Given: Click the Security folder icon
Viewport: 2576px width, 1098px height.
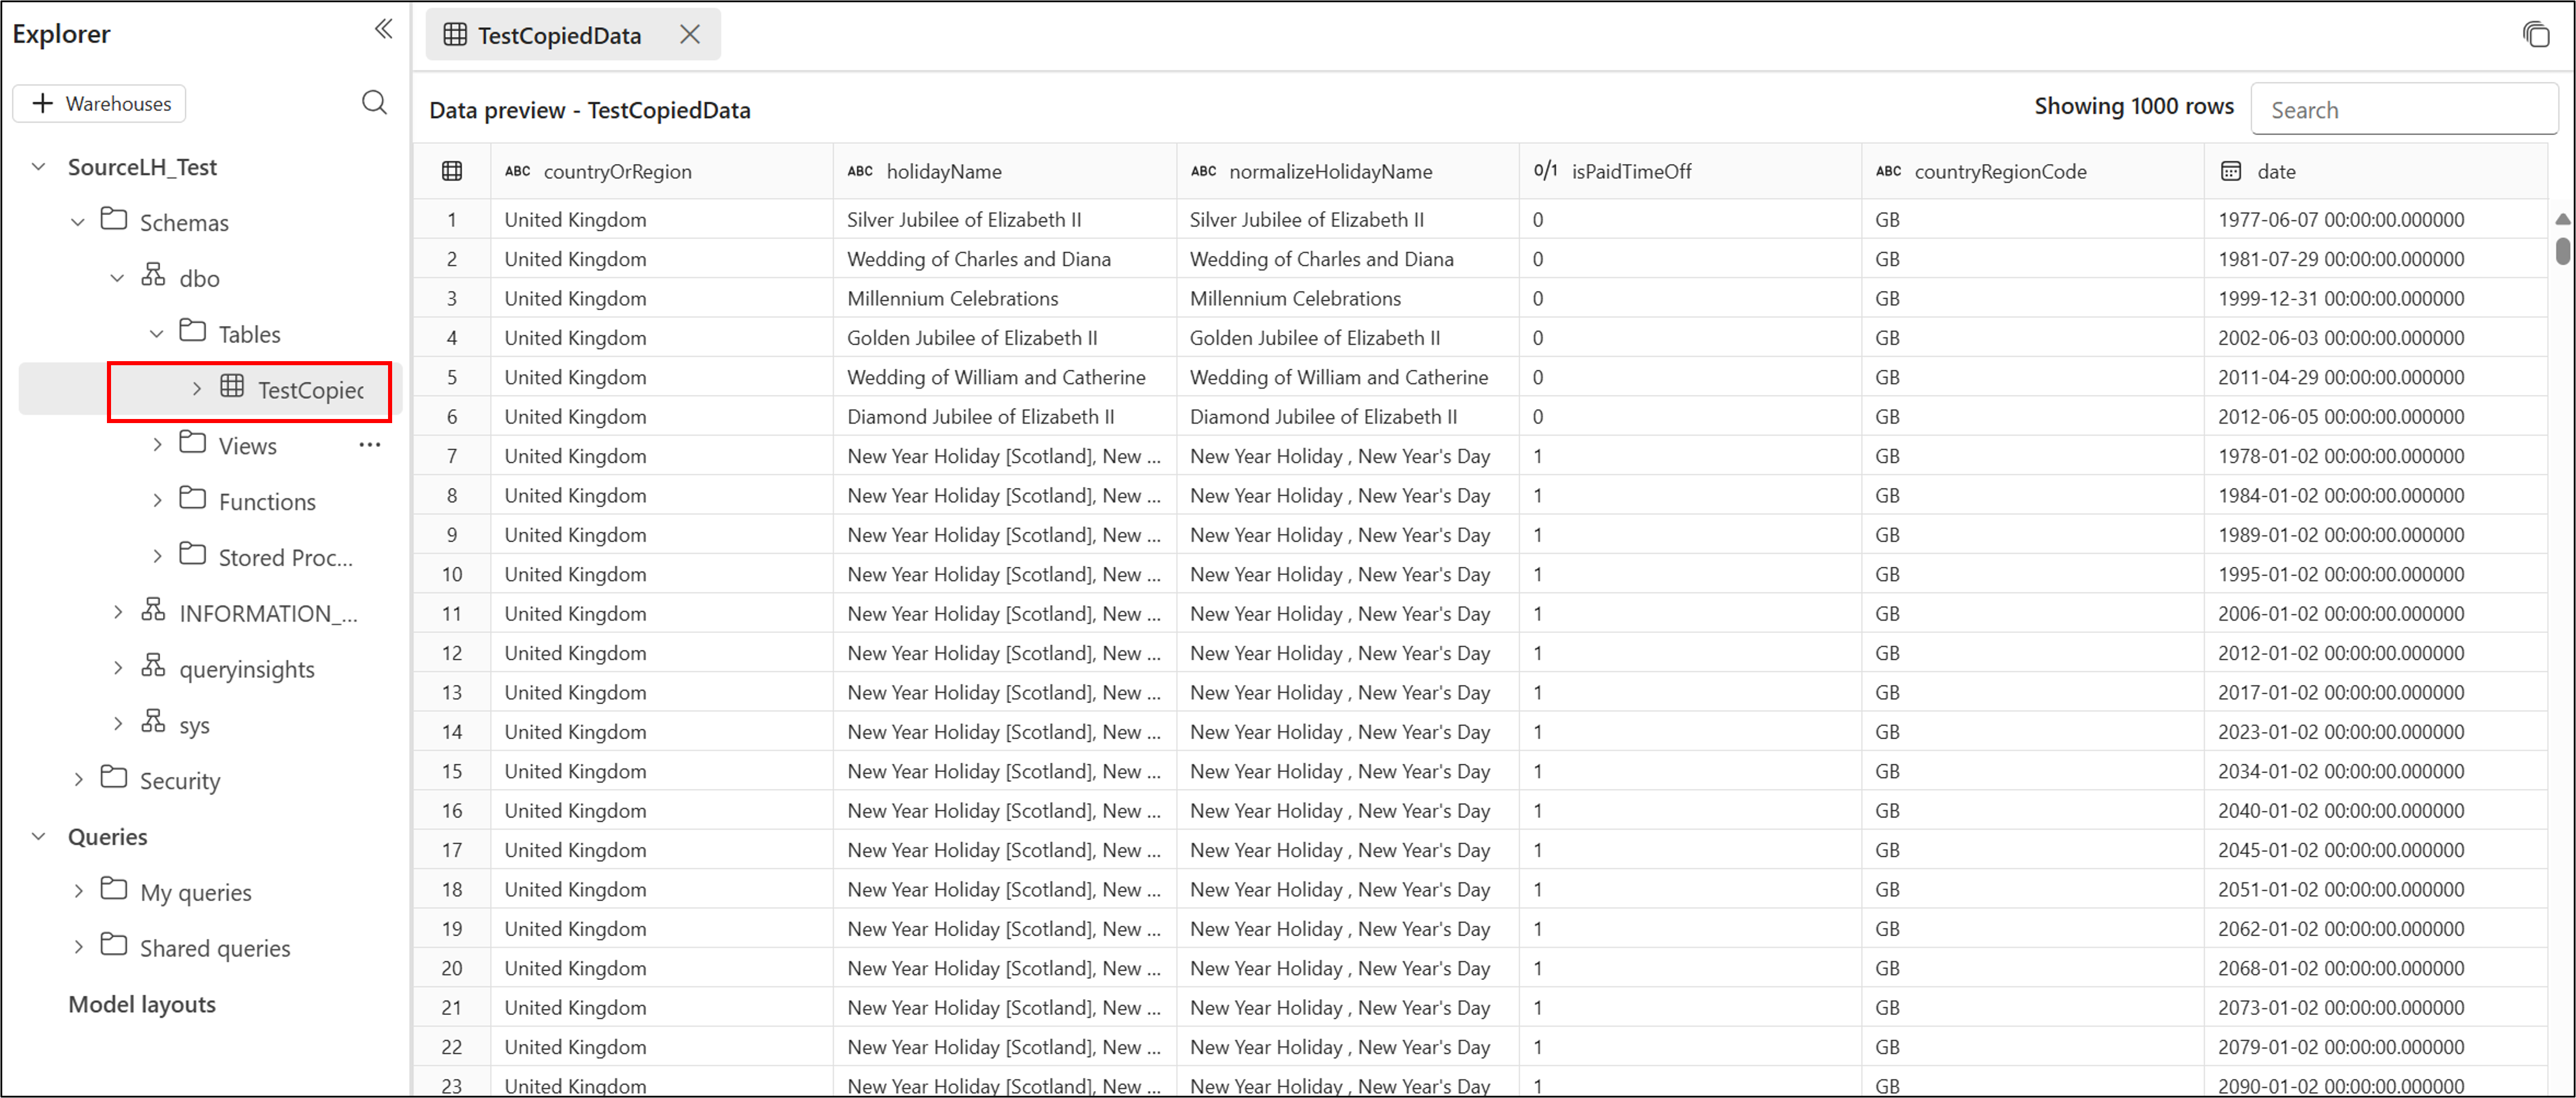Looking at the screenshot, I should [114, 778].
